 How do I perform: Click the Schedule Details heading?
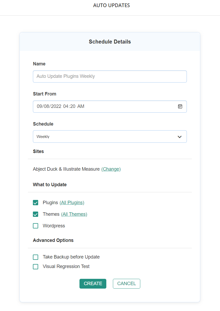[110, 42]
